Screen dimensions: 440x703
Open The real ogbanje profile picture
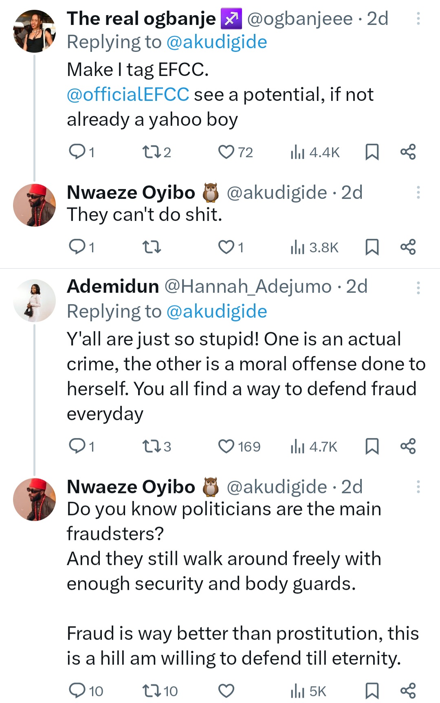tap(34, 31)
